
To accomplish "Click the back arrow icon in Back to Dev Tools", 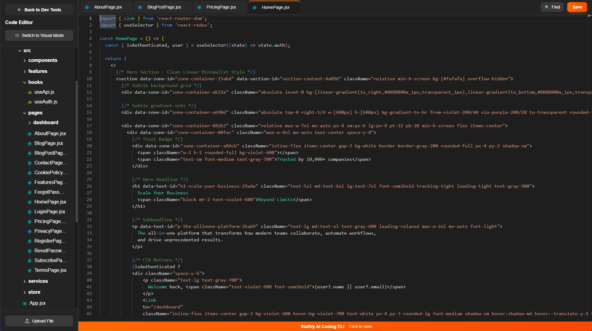I will click(x=20, y=10).
